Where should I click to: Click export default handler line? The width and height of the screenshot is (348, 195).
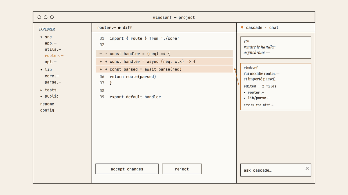tap(135, 97)
